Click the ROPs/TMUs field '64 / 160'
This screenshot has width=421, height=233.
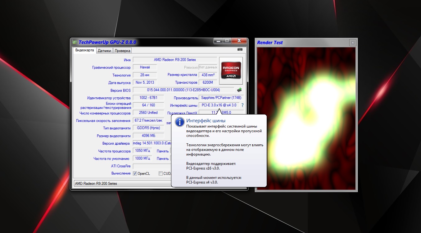[148, 105]
